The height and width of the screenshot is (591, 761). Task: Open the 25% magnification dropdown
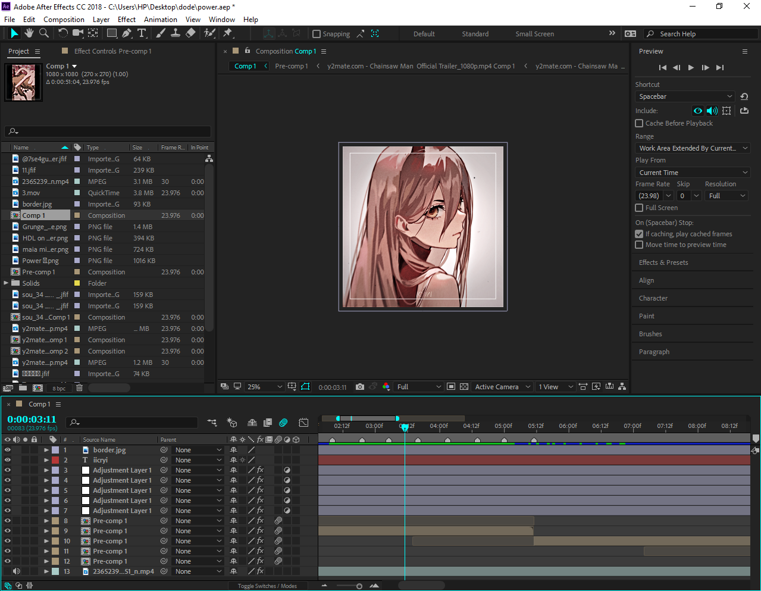point(265,387)
